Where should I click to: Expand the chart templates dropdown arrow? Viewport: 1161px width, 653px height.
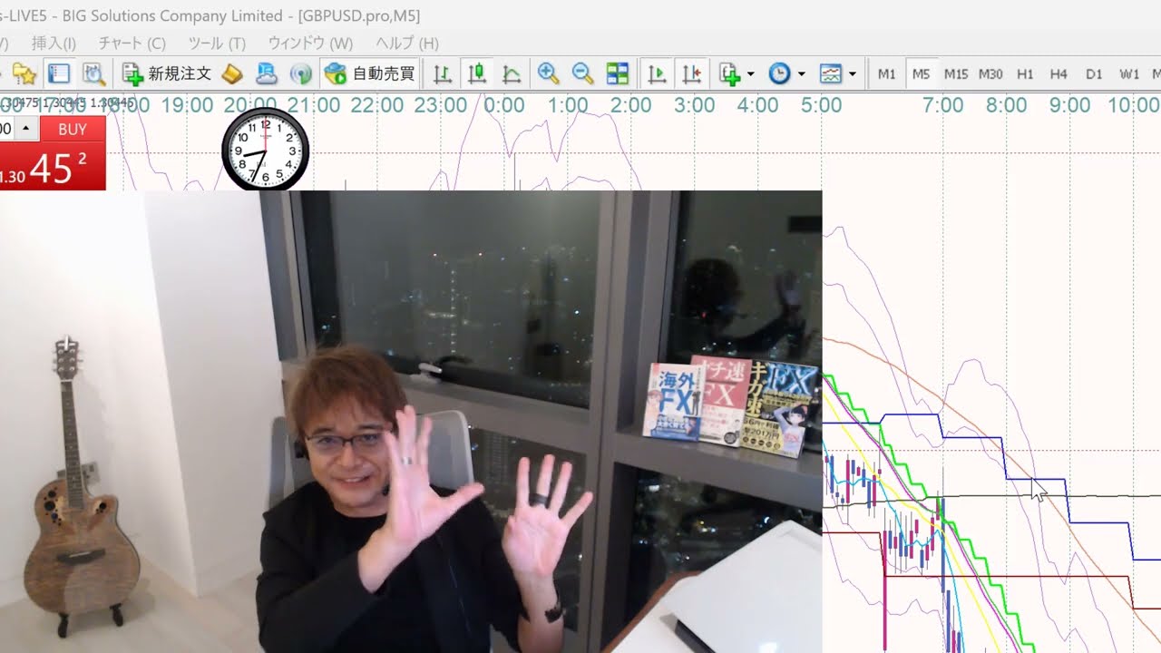[x=852, y=74]
